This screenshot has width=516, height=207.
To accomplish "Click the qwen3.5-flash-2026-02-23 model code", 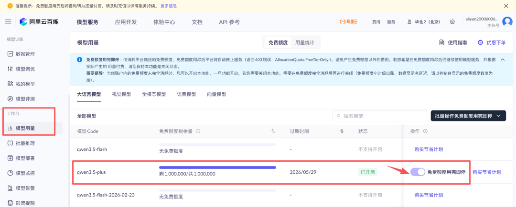I will [x=106, y=195].
